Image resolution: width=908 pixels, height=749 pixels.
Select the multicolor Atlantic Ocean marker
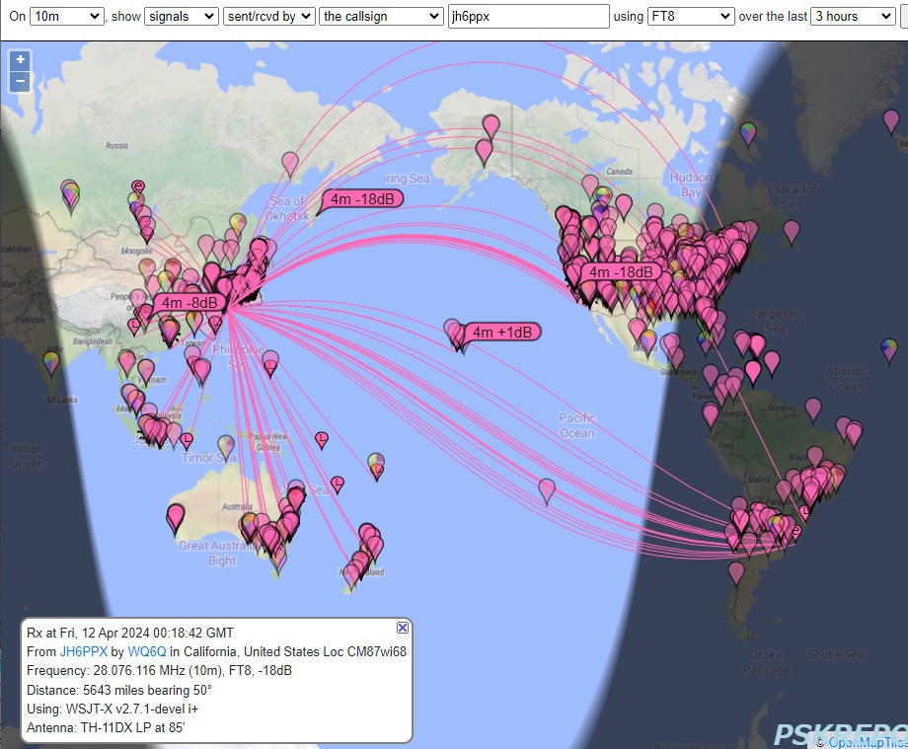click(x=889, y=349)
